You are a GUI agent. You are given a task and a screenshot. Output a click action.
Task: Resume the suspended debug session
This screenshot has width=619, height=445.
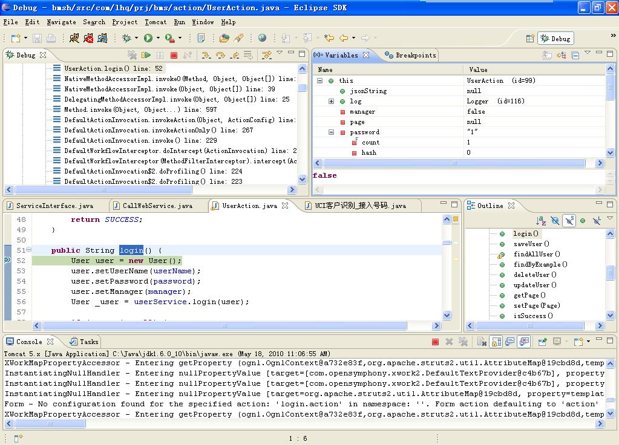(x=146, y=55)
